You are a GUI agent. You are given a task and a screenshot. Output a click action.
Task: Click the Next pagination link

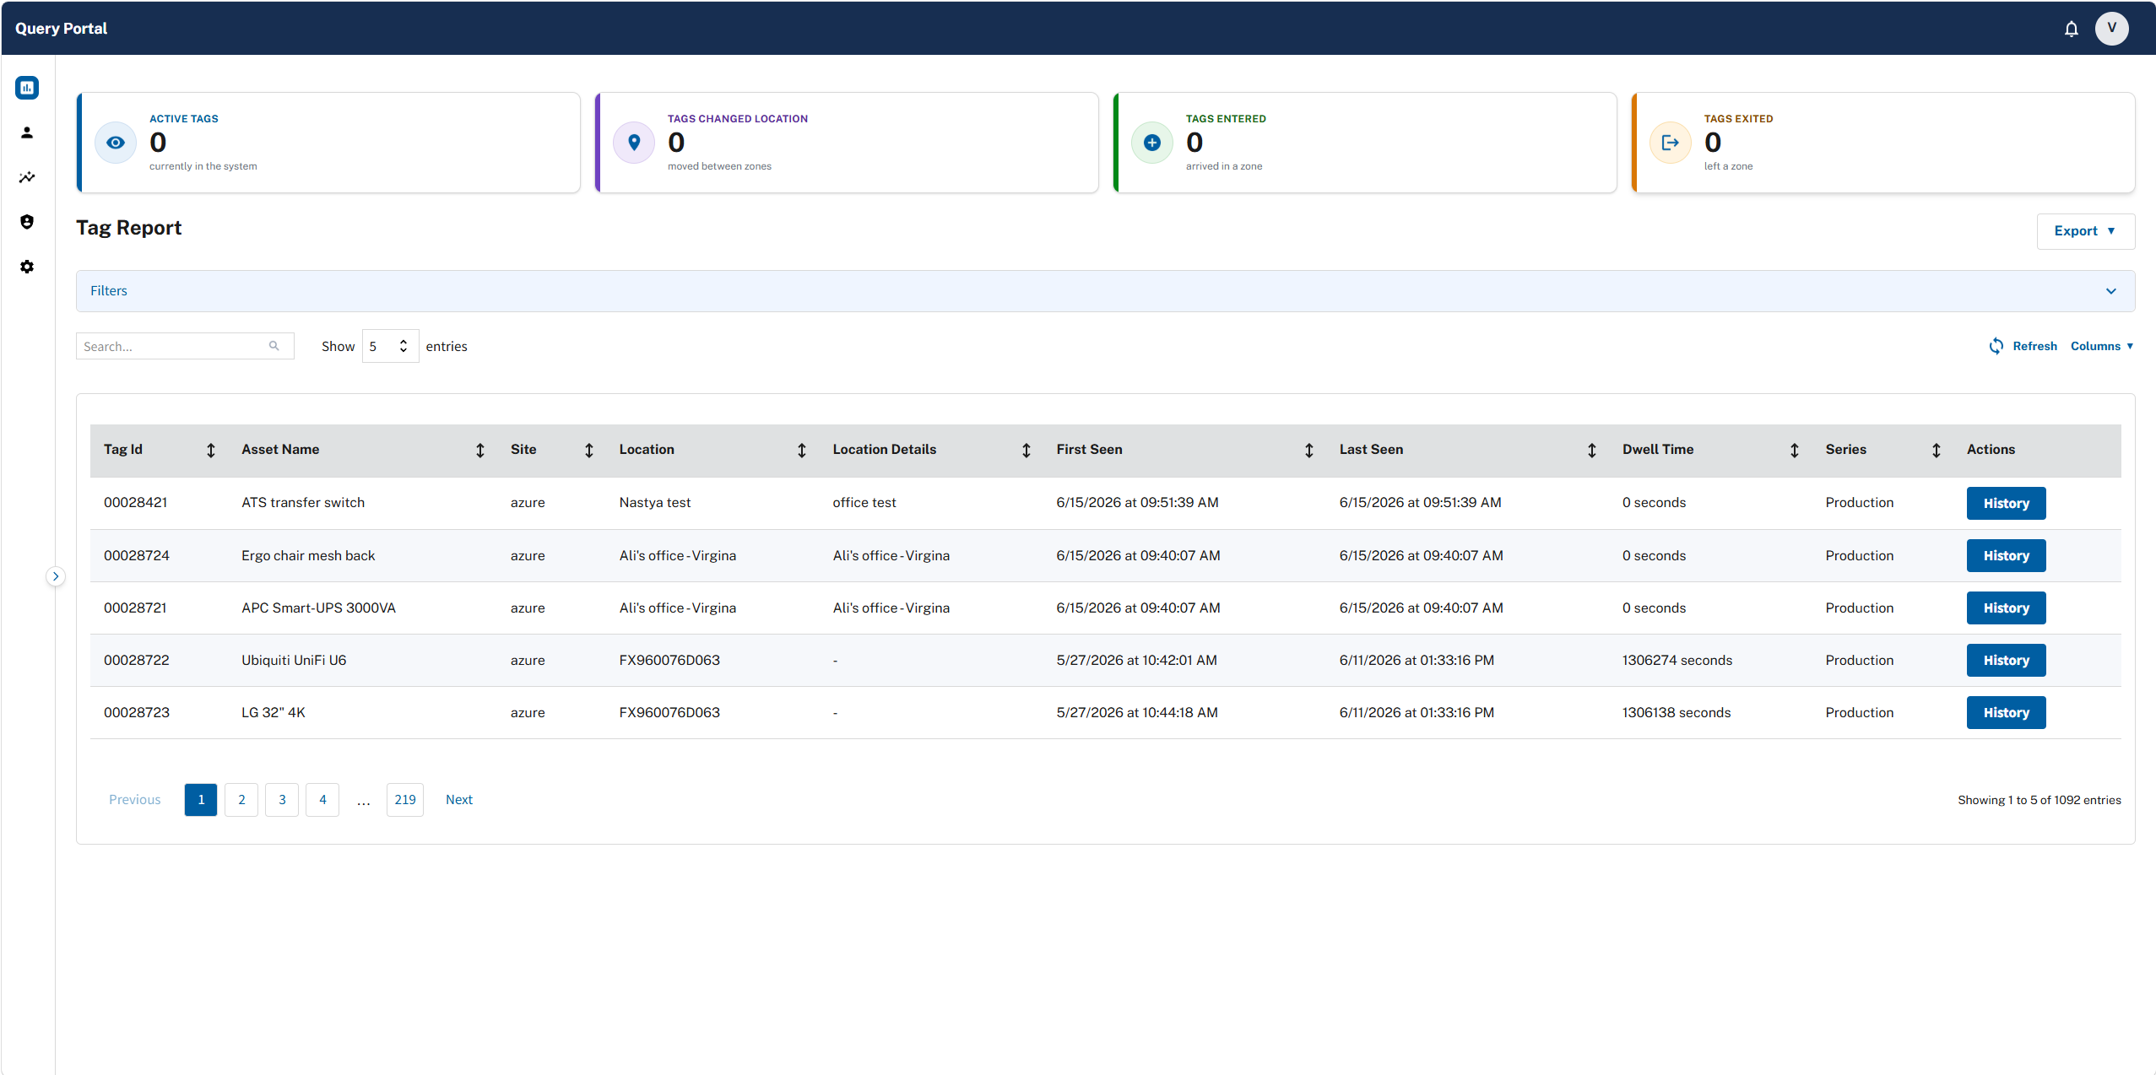[x=459, y=800]
